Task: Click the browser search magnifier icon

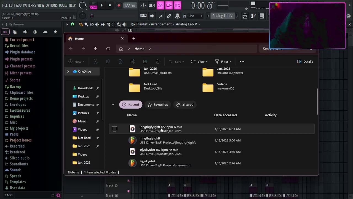Action: (58, 195)
